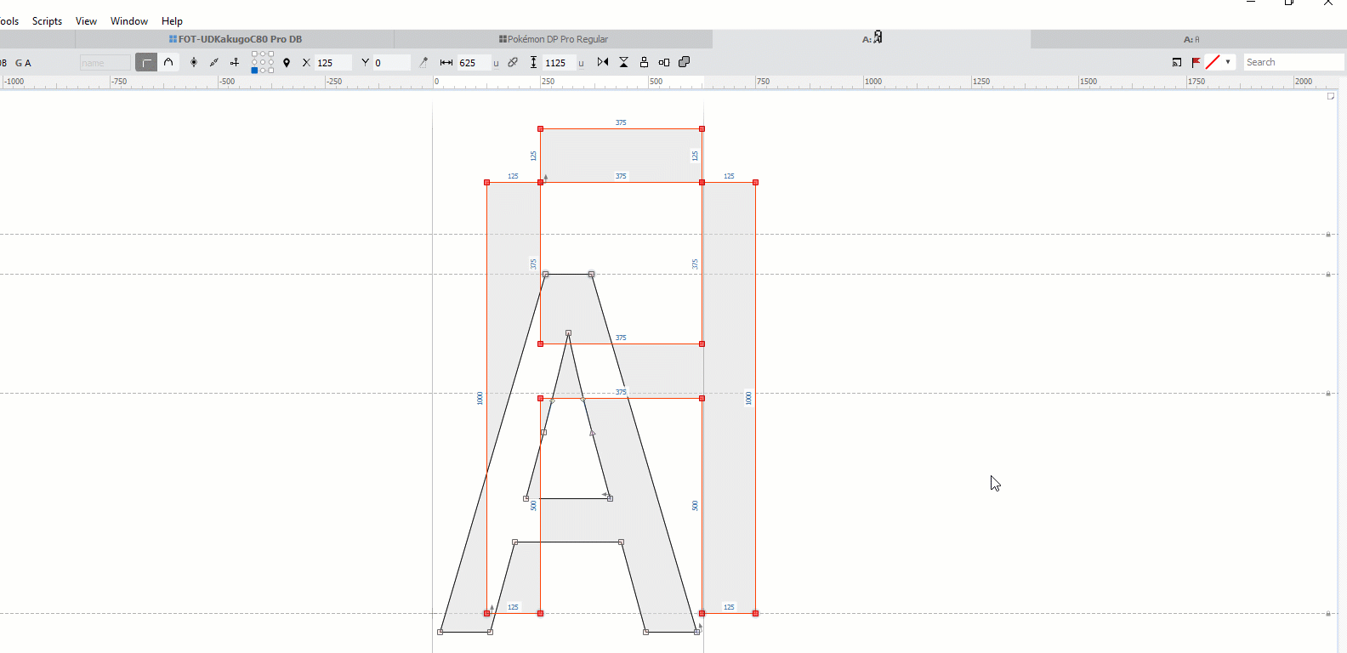This screenshot has width=1347, height=653.
Task: Click the location pin icon
Action: [x=287, y=62]
